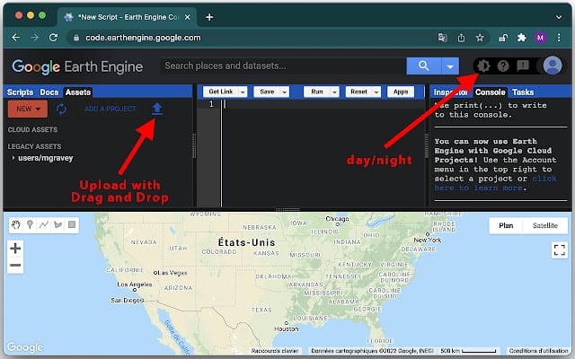Toggle the day/night theme icon
Image resolution: width=575 pixels, height=359 pixels.
[x=483, y=66]
